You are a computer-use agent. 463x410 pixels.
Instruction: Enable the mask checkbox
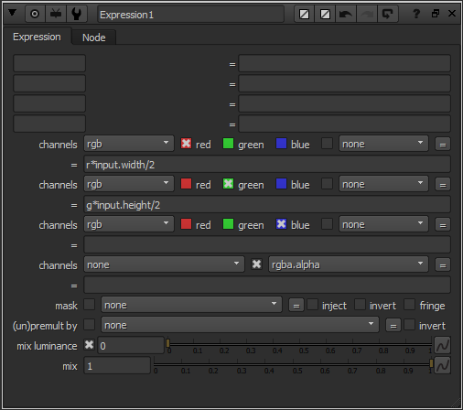pos(89,305)
